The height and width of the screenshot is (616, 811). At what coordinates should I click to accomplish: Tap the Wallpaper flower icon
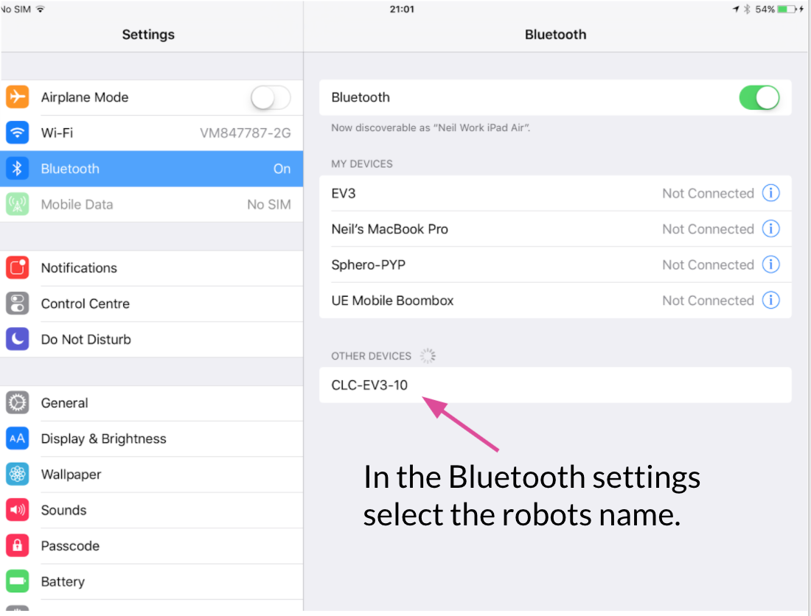(17, 474)
